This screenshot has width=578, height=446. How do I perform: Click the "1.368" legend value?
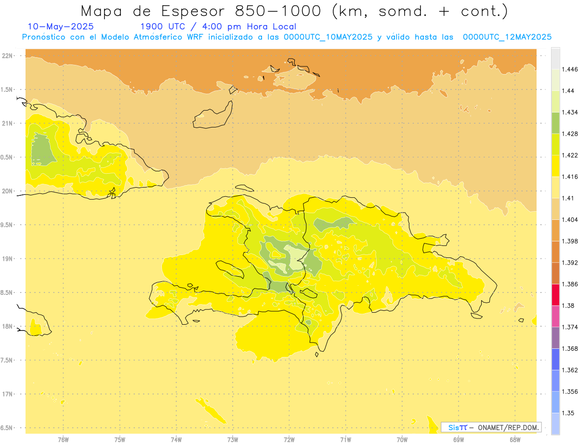pos(570,348)
